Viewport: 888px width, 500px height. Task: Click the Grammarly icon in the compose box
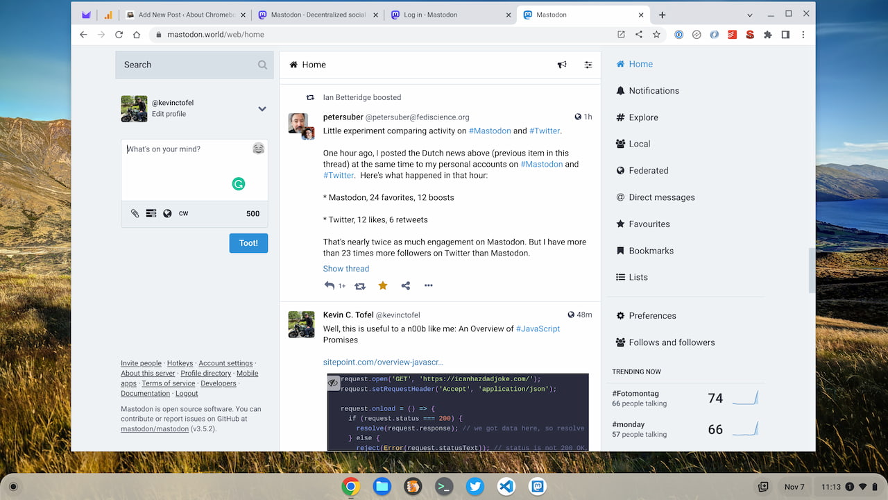(238, 184)
